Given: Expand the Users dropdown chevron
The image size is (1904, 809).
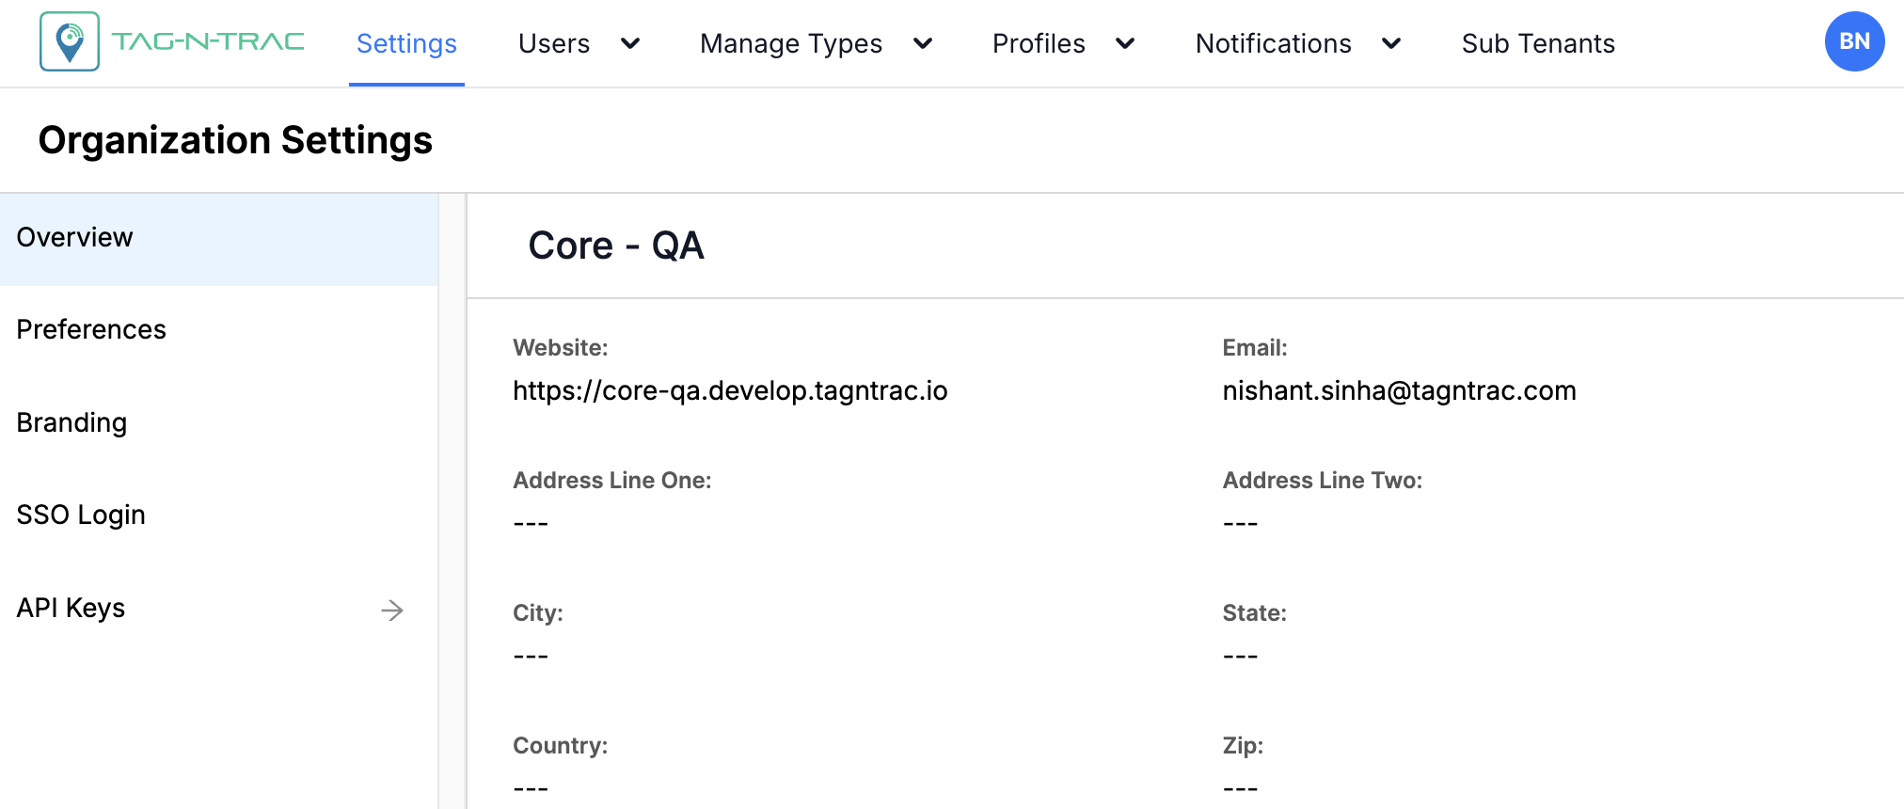Looking at the screenshot, I should point(630,43).
